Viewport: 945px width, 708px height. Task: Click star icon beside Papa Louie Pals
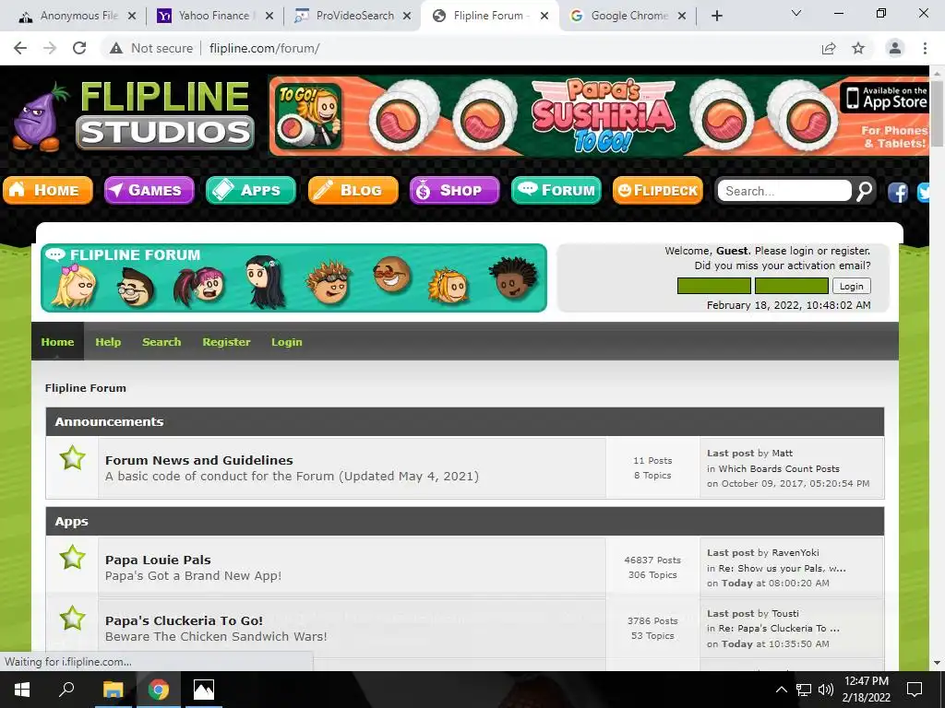pos(72,558)
